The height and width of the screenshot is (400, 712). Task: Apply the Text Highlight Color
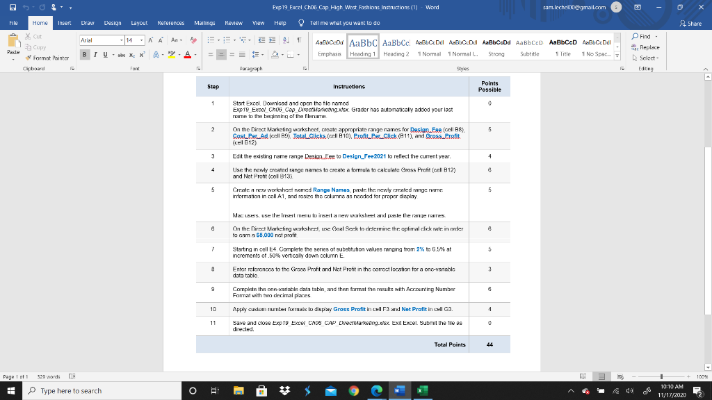pos(172,55)
